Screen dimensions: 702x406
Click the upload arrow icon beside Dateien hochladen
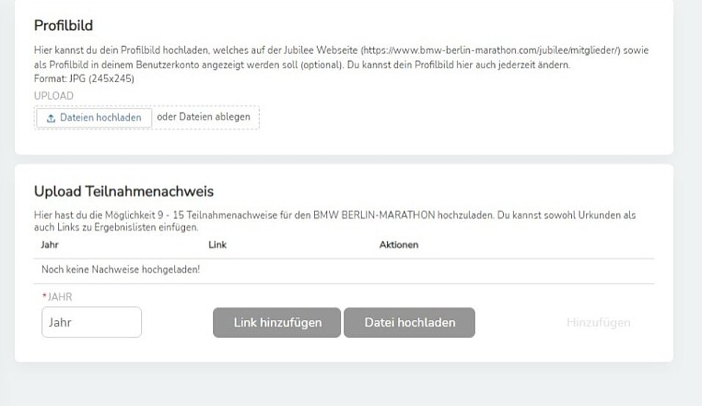pos(51,118)
